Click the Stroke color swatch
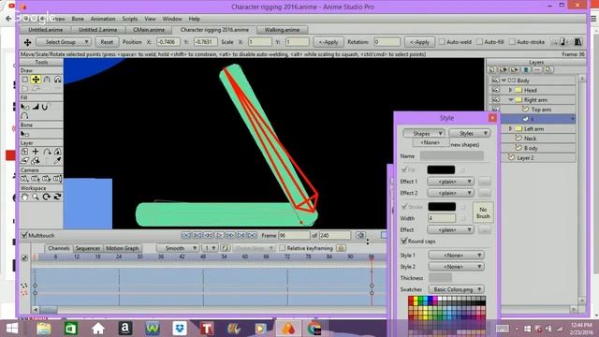 pos(442,207)
